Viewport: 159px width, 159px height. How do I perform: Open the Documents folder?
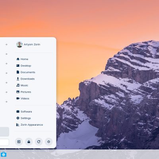point(26,72)
